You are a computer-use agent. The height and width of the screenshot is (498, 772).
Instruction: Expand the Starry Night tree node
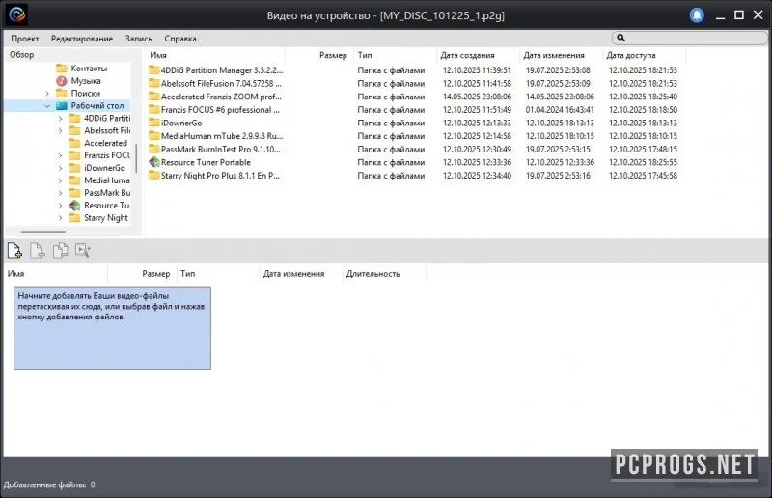pos(61,218)
